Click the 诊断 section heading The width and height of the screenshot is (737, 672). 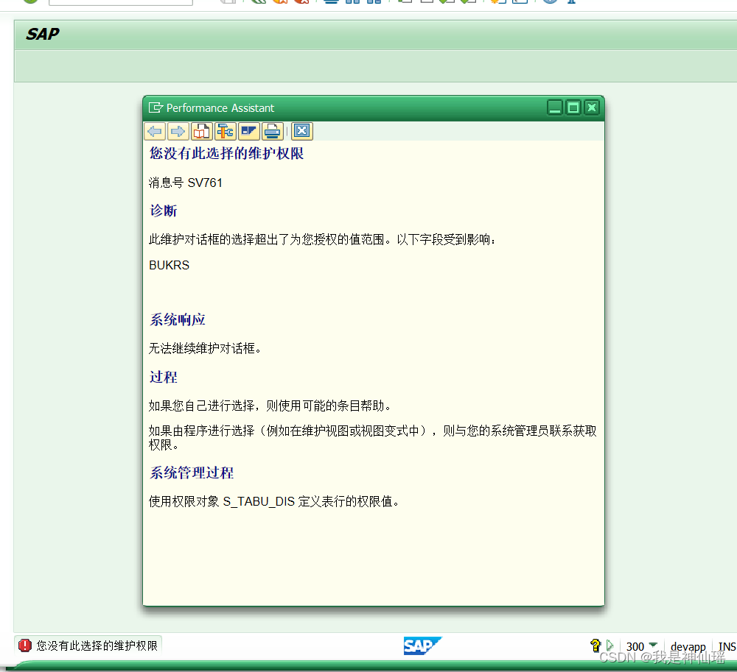(163, 211)
